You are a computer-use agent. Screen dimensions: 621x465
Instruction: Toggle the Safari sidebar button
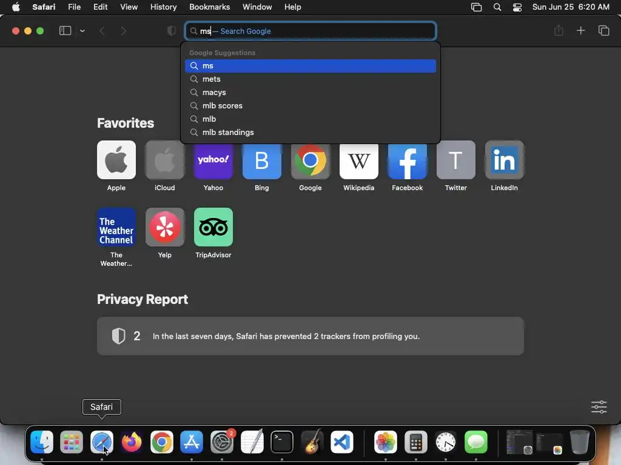pos(65,31)
